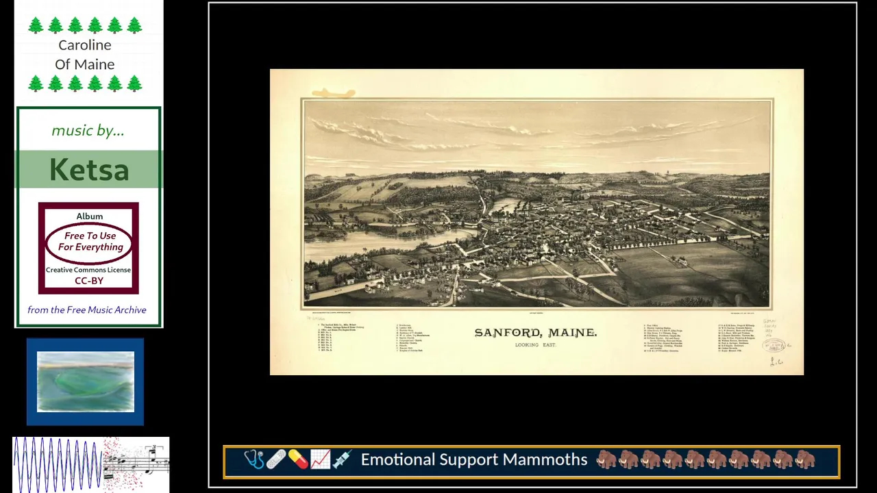Click the last mammoth icon in the banner

click(x=805, y=459)
